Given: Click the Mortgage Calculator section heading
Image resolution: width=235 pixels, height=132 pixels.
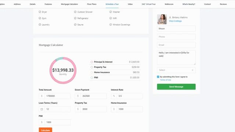Looking at the screenshot, I should [x=51, y=45].
